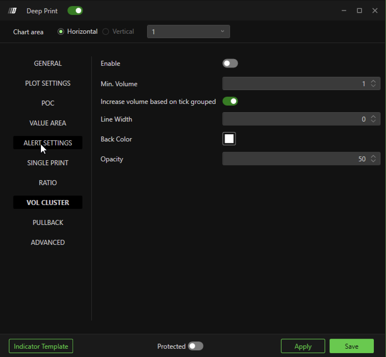This screenshot has height=357, width=386.
Task: Click the Deep Print app logo icon
Action: pos(12,11)
